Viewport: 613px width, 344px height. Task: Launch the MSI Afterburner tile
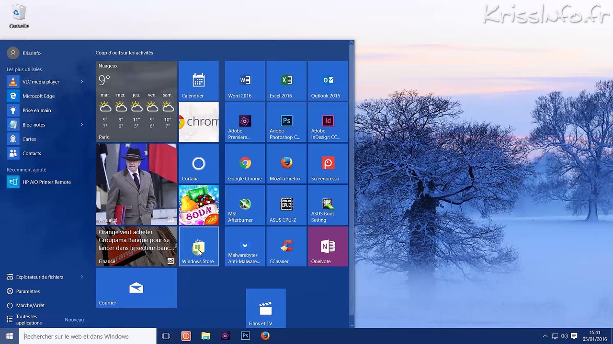pyautogui.click(x=245, y=205)
